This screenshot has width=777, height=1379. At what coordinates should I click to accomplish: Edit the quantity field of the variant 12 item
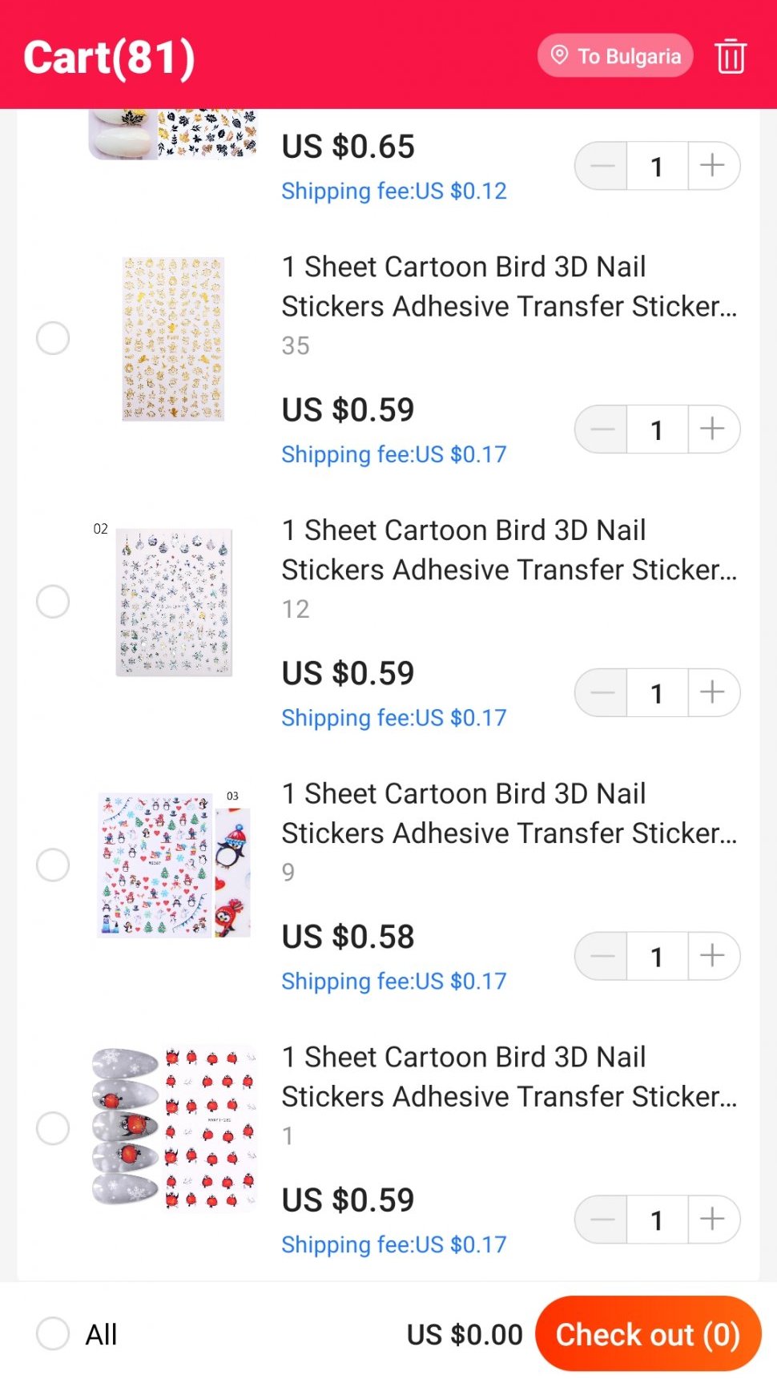point(657,693)
